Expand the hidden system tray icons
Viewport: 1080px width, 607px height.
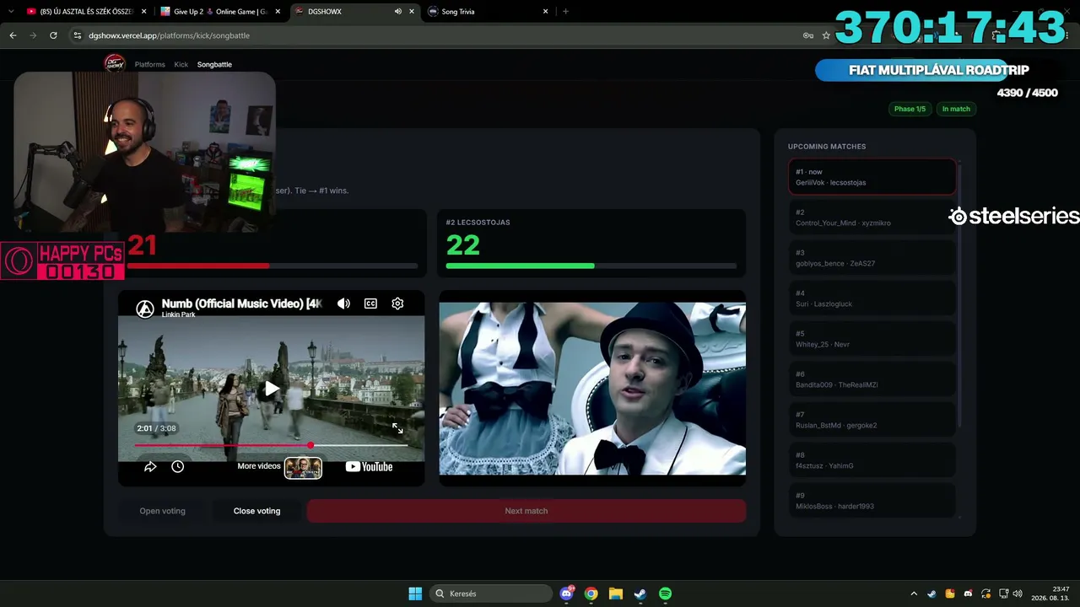pos(914,594)
